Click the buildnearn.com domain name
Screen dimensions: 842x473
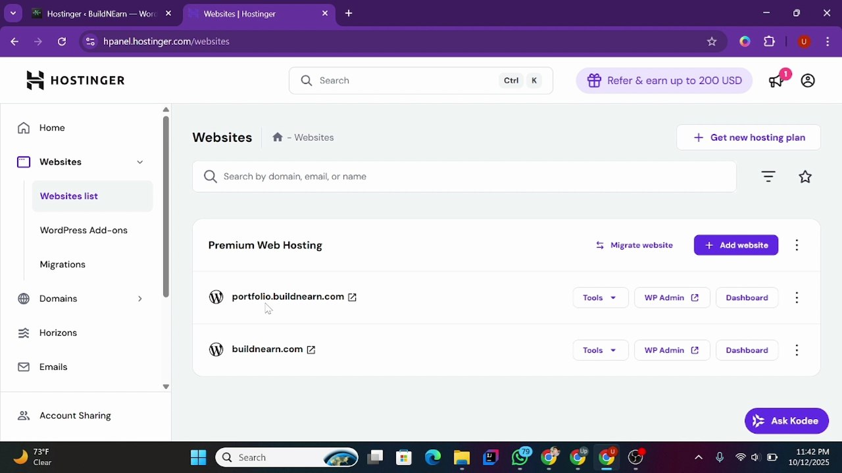tap(267, 349)
